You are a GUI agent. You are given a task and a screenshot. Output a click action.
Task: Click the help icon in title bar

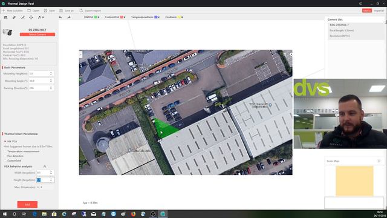[360, 4]
